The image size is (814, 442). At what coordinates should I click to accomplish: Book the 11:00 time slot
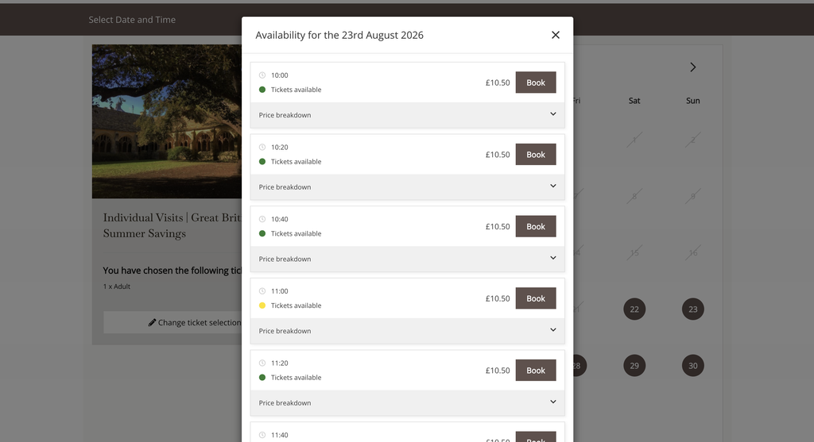536,298
